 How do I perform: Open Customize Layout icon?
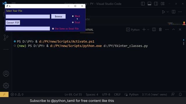click(x=162, y=4)
